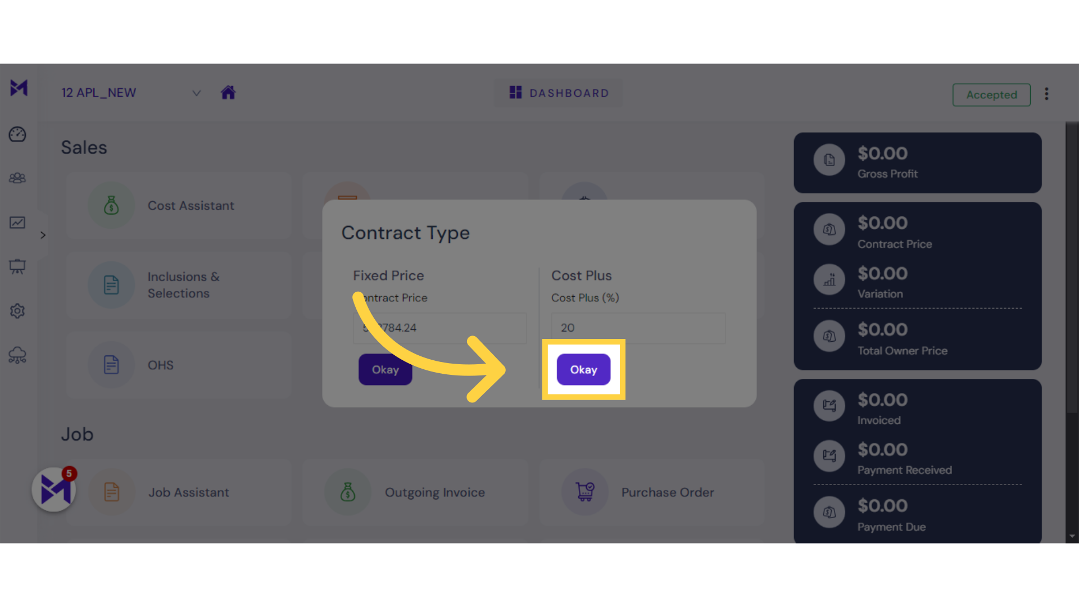
Task: Click the OHS document icon
Action: (111, 365)
